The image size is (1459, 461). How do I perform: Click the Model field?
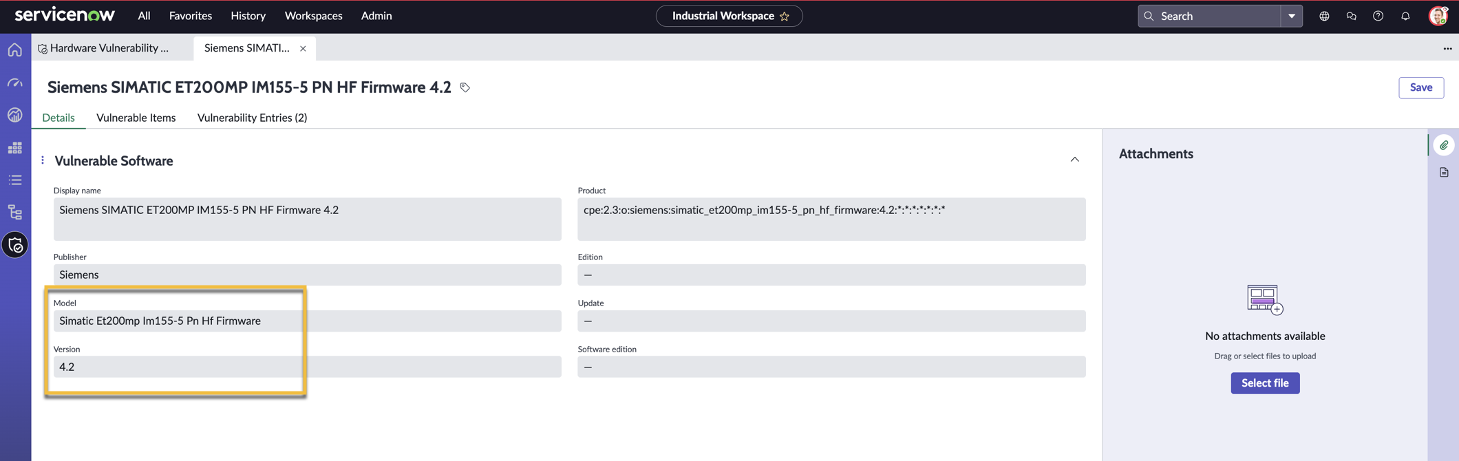308,321
